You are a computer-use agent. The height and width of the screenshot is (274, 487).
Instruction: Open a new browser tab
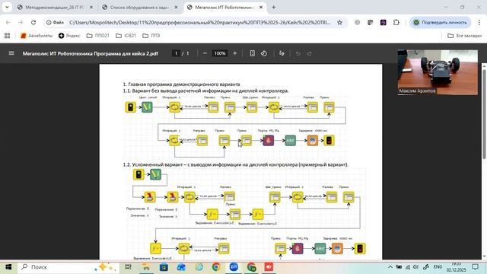point(274,7)
